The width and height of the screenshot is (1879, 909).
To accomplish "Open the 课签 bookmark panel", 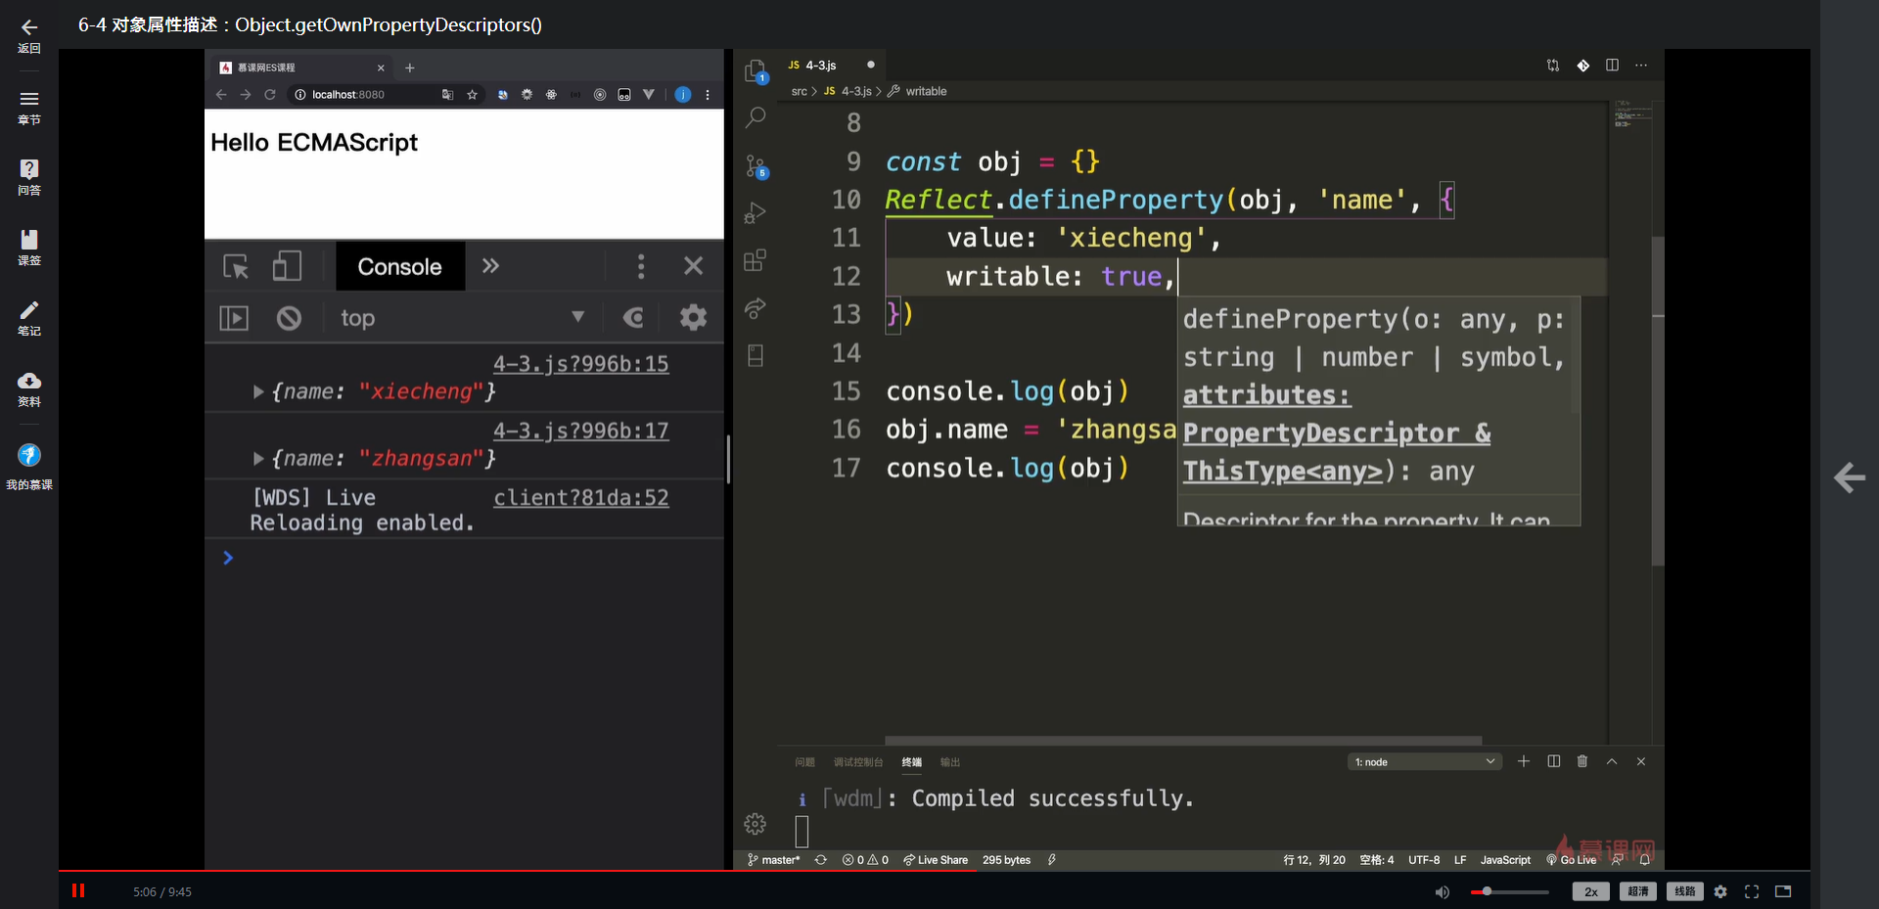I will [29, 247].
